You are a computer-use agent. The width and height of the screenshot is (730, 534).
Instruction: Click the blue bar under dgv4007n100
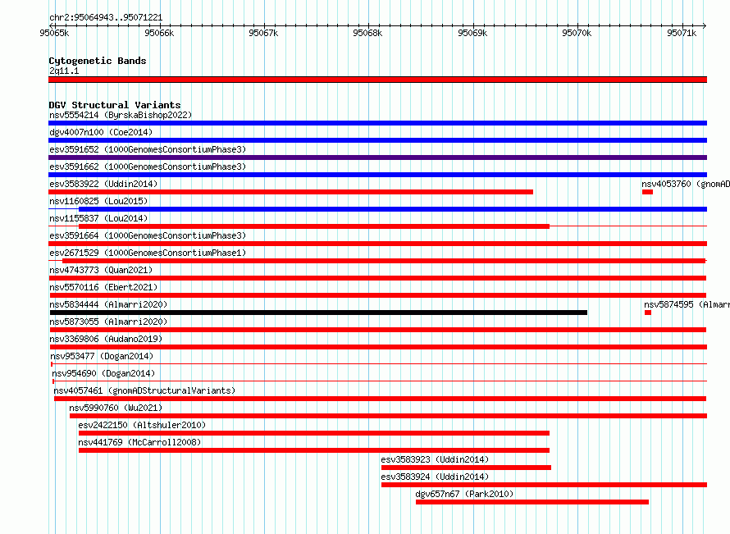(x=377, y=140)
